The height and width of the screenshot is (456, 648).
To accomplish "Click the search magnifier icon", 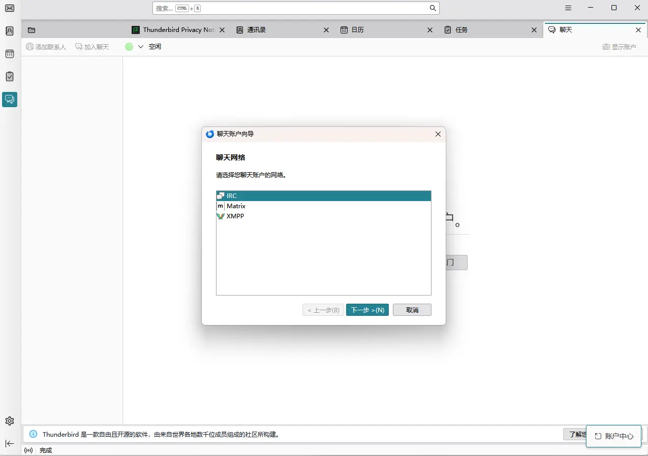I will tap(433, 8).
